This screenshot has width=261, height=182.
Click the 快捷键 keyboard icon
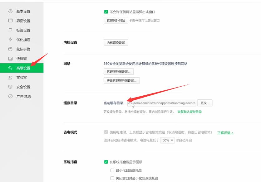(10, 59)
